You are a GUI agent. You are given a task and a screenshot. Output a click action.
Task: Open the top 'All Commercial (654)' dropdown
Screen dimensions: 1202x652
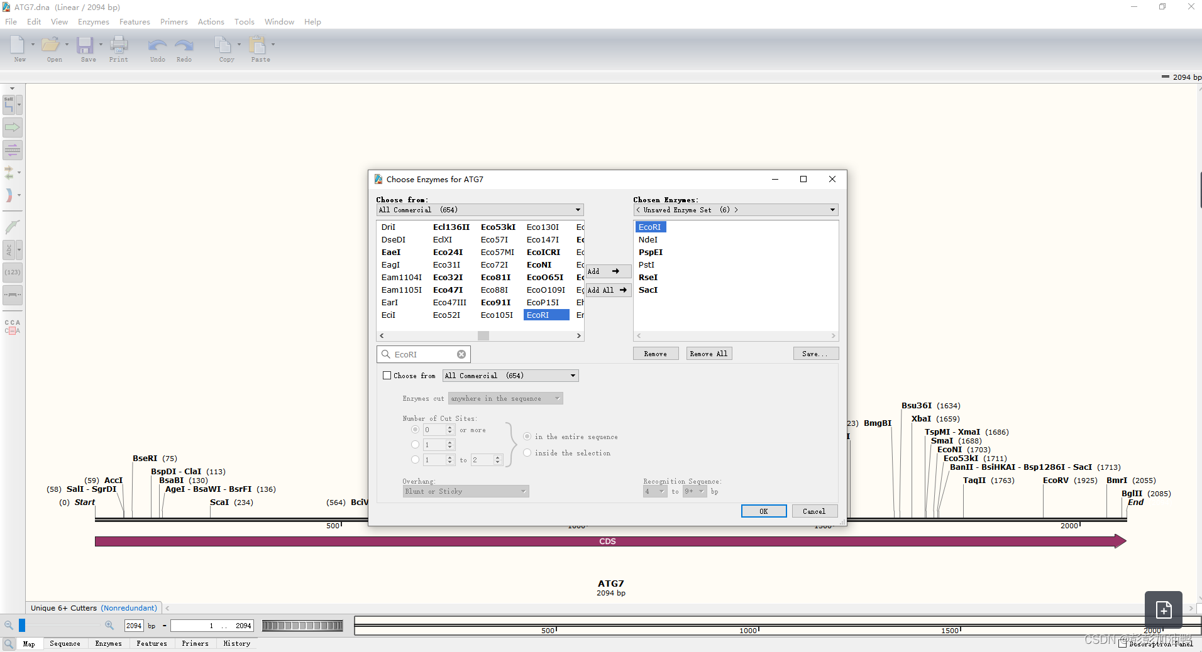click(480, 210)
